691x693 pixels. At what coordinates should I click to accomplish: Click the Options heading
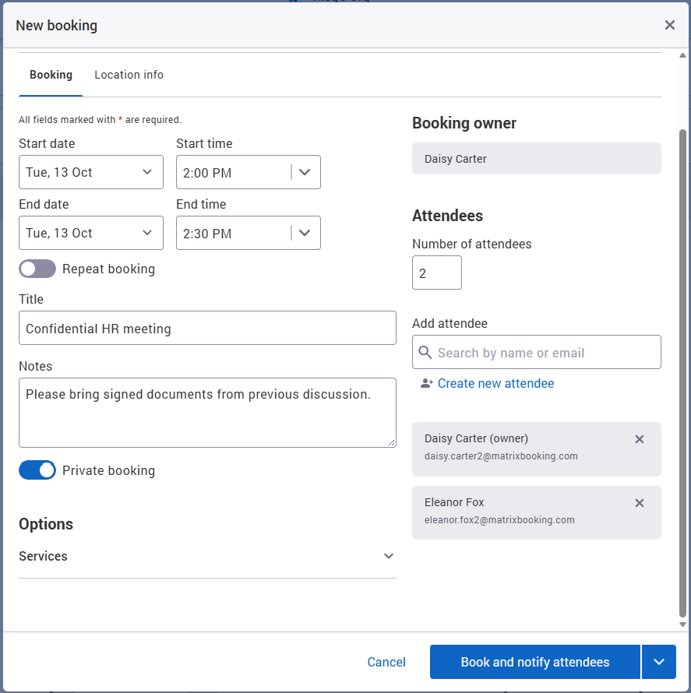(x=46, y=524)
